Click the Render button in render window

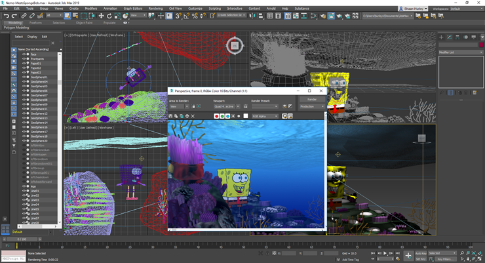pos(312,99)
